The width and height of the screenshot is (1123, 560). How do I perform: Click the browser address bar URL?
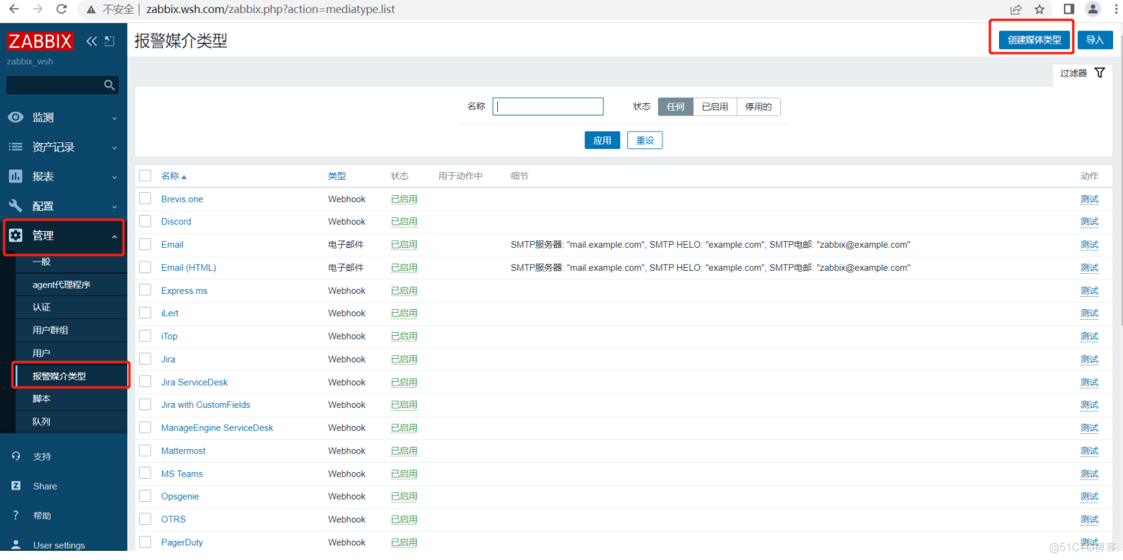pyautogui.click(x=271, y=10)
